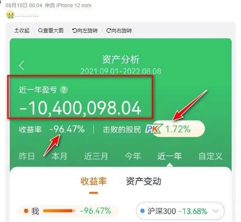Rotate image left with 向左旋转
This screenshot has height=222, width=241.
point(85,31)
